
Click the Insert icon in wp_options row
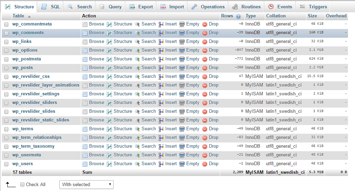[x=161, y=51]
